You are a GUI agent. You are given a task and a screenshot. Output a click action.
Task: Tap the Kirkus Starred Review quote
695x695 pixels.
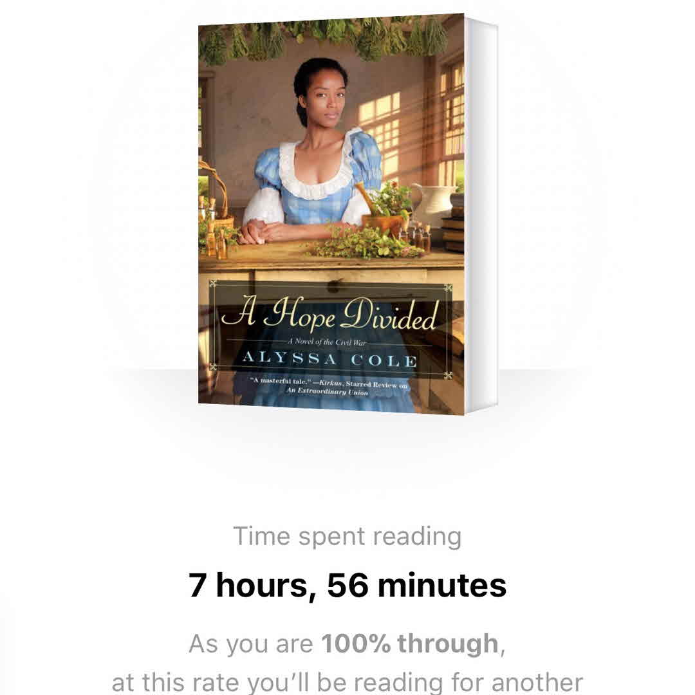(328, 383)
